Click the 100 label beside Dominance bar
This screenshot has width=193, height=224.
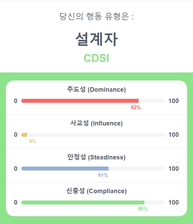point(174,101)
